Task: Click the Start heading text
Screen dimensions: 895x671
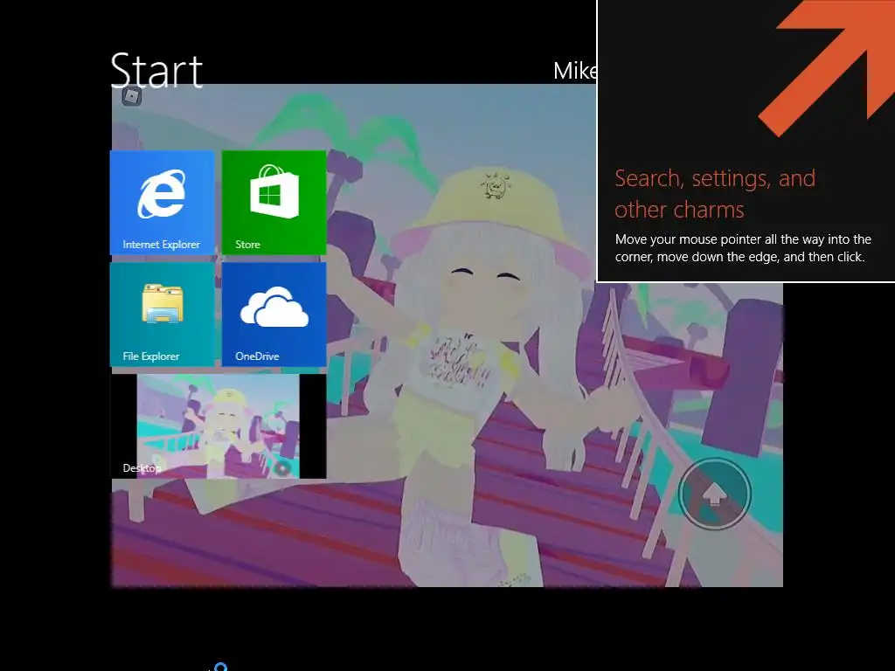Action: click(156, 70)
